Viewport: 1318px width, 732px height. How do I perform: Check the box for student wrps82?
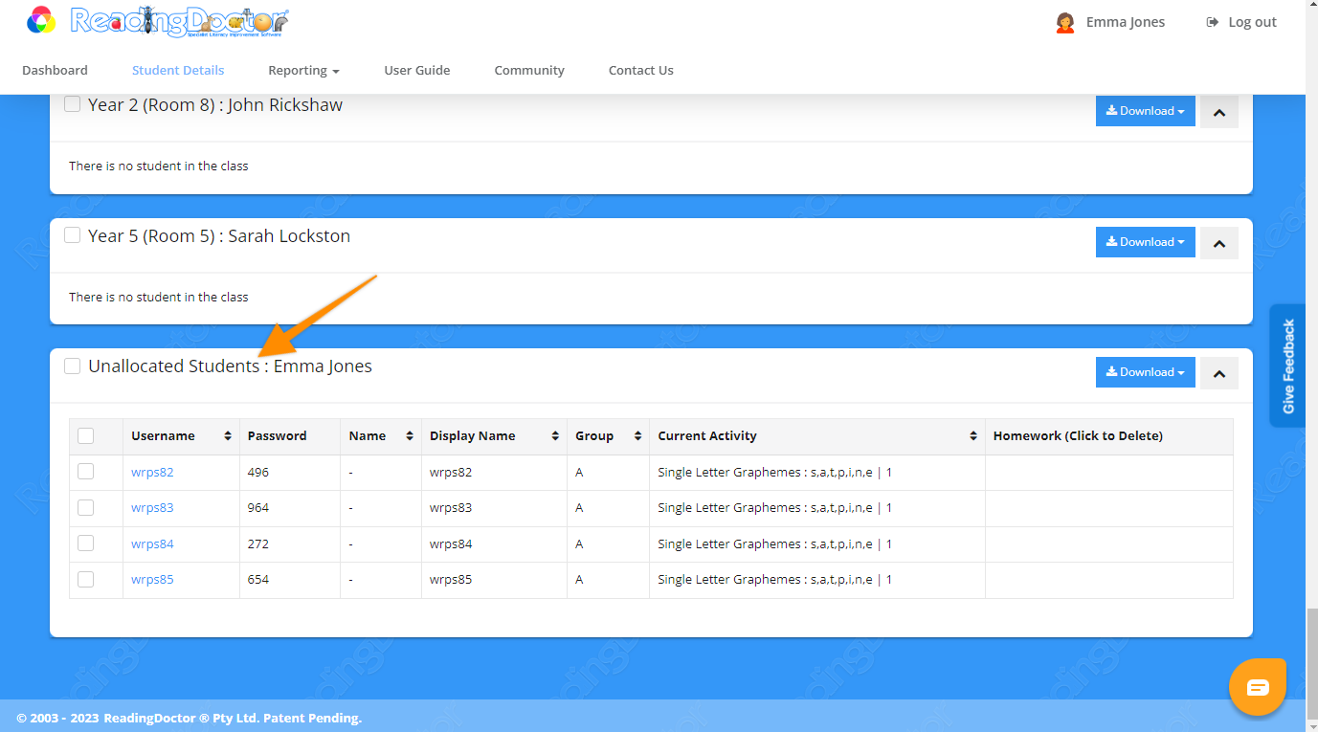85,472
